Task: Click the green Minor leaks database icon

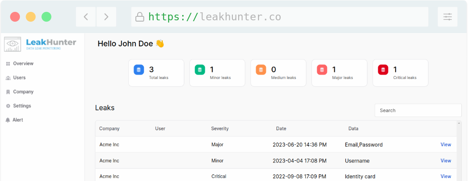Action: tap(200, 70)
